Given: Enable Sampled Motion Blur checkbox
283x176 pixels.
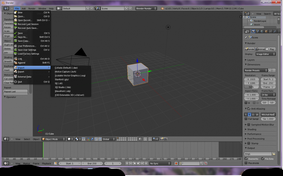Looking at the screenshot, I should (x=249, y=125).
